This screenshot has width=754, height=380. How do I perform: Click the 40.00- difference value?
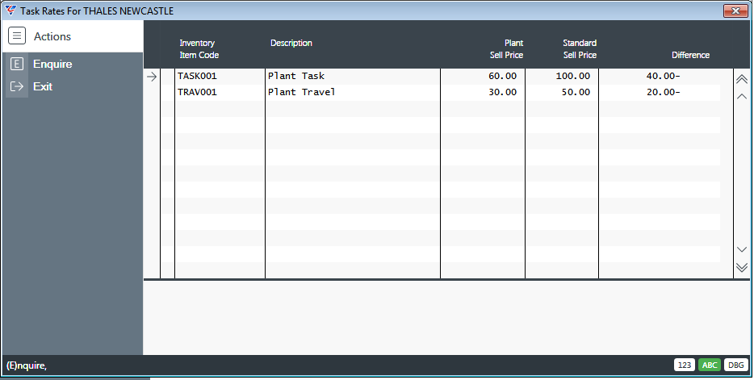click(x=663, y=76)
